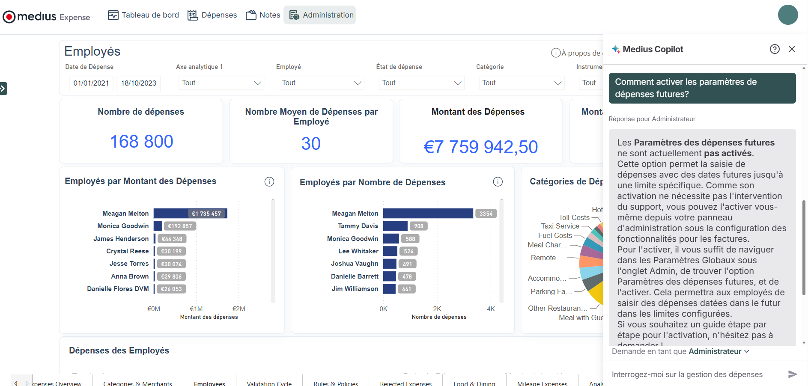Click the Medius Expense logo

46,17
